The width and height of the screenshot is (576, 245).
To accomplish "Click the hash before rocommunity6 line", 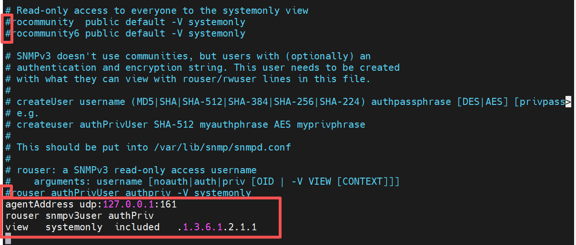I will [x=8, y=33].
